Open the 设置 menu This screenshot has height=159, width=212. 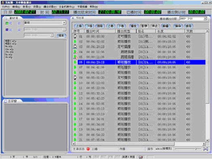coord(37,6)
